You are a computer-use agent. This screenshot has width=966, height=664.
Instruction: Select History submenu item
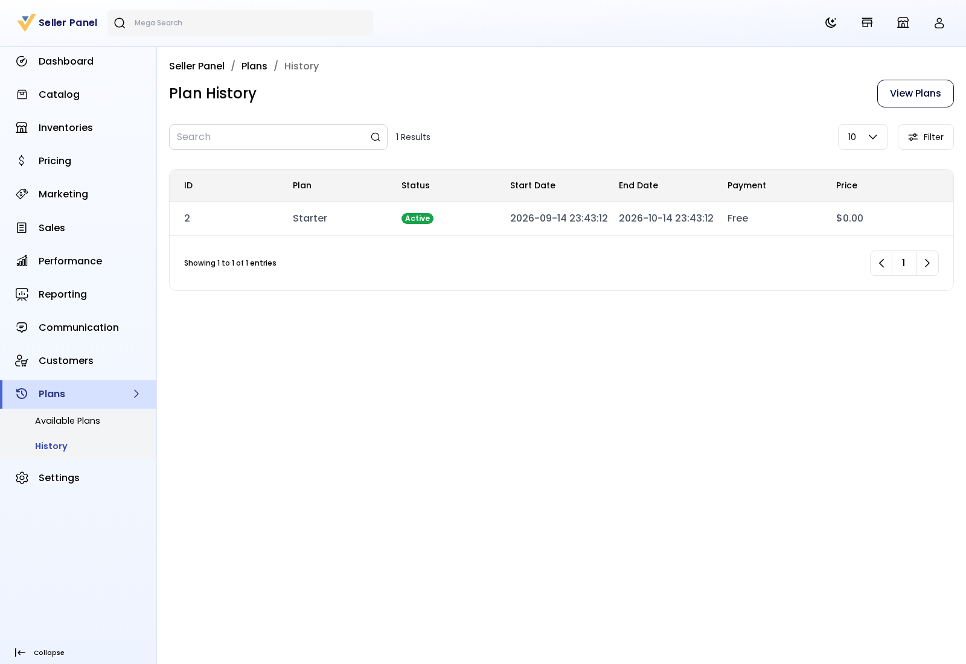(51, 446)
